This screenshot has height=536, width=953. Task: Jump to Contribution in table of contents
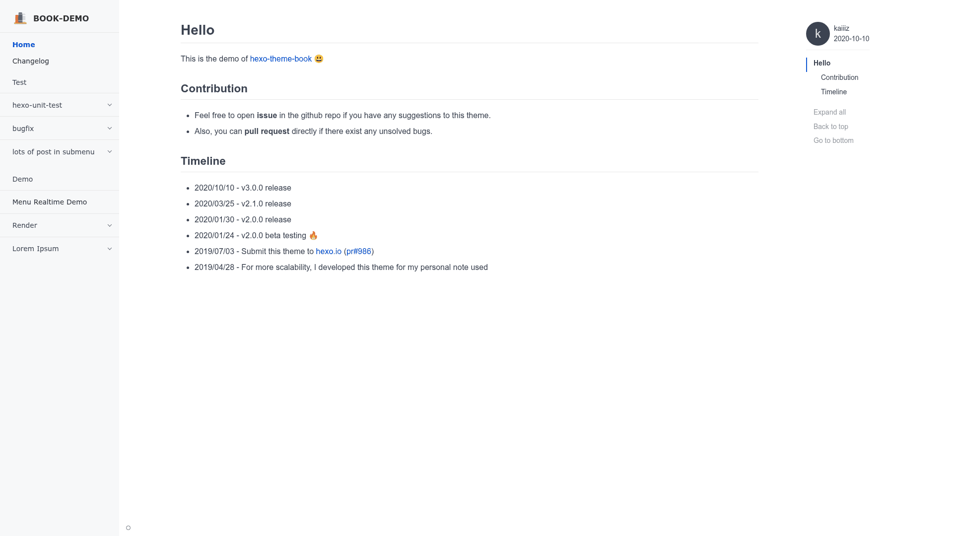point(839,77)
